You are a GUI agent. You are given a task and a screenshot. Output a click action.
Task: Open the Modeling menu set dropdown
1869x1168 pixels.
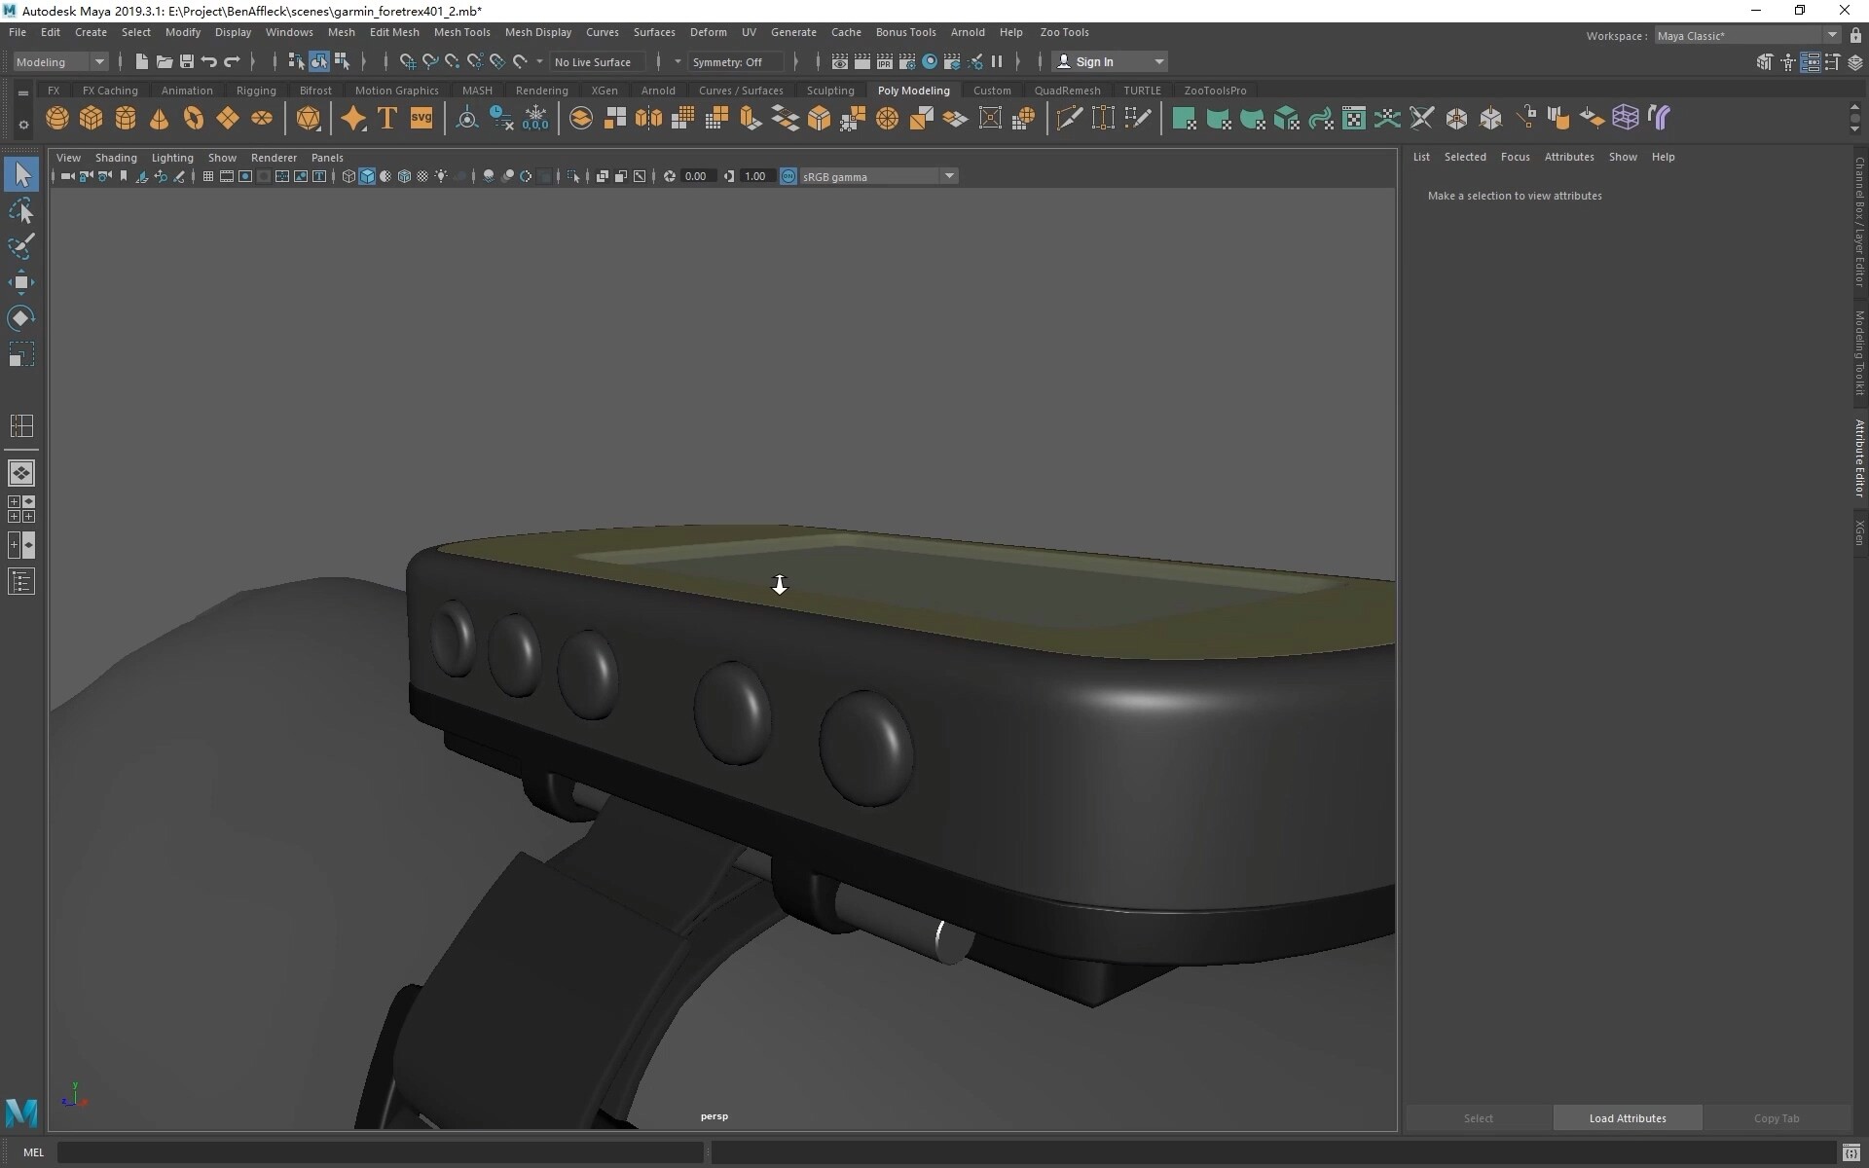tap(97, 61)
